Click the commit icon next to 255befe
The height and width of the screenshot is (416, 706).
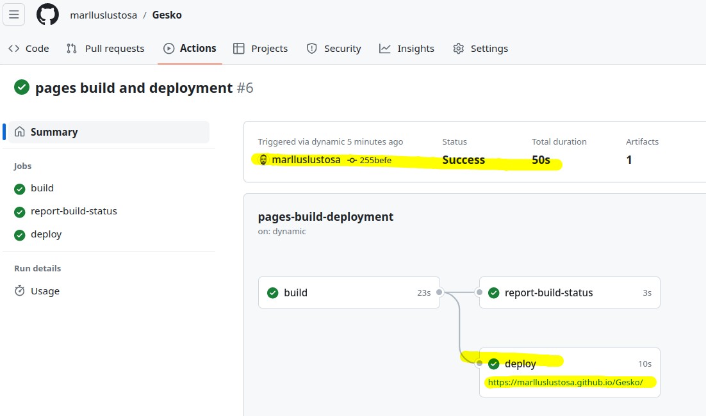point(352,161)
